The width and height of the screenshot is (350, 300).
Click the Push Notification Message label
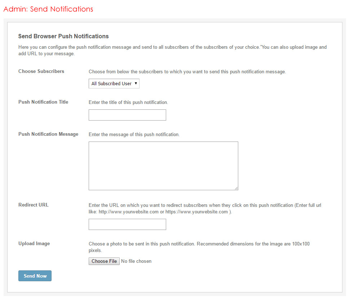click(x=48, y=134)
